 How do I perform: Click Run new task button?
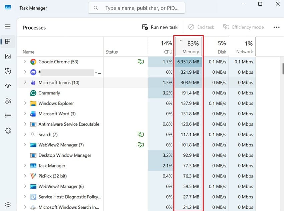[160, 27]
